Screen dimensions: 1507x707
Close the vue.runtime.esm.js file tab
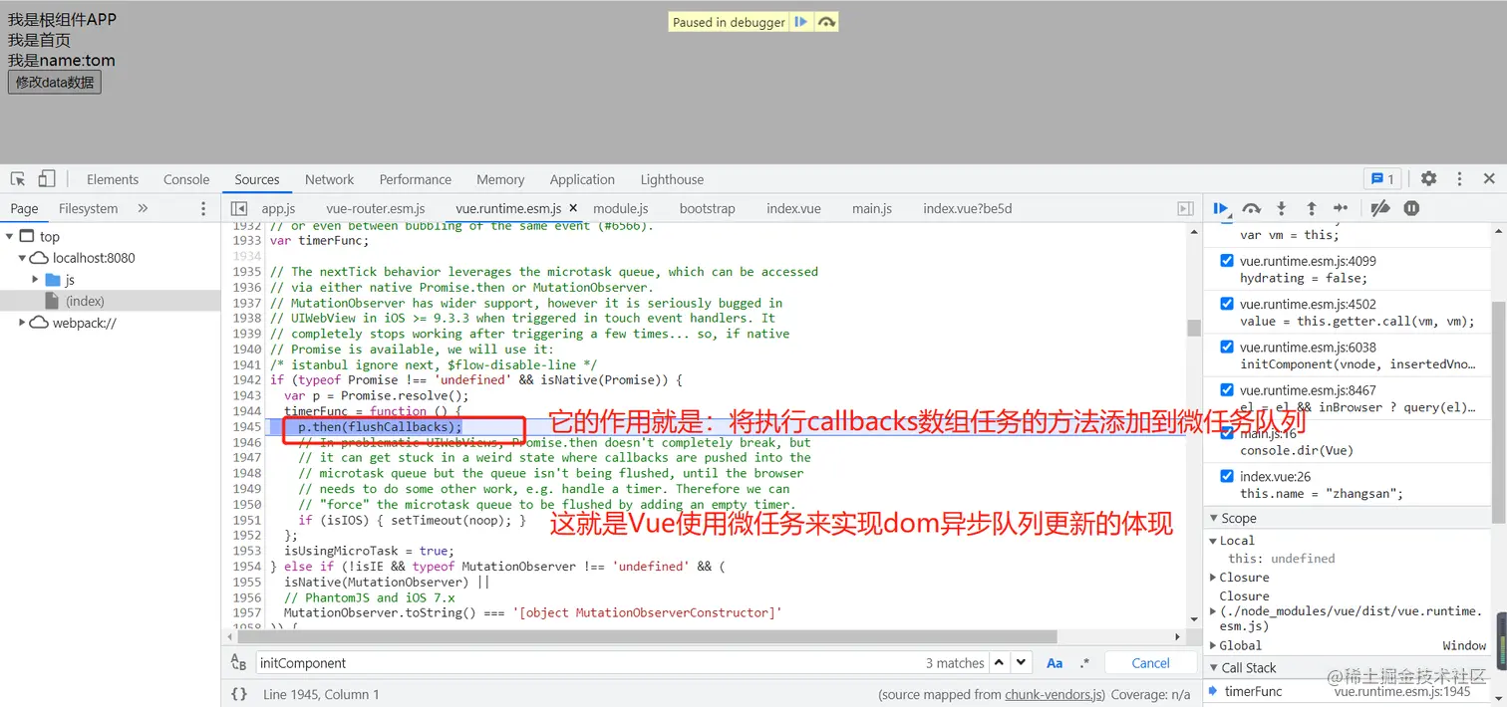tap(573, 208)
